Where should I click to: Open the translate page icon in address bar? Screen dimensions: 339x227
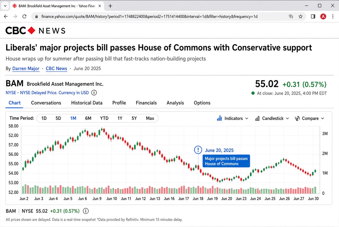click(x=291, y=17)
